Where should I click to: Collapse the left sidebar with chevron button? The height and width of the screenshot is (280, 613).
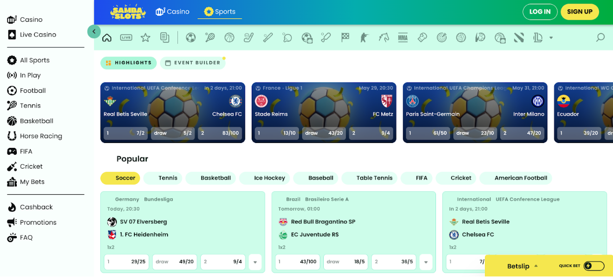point(94,32)
